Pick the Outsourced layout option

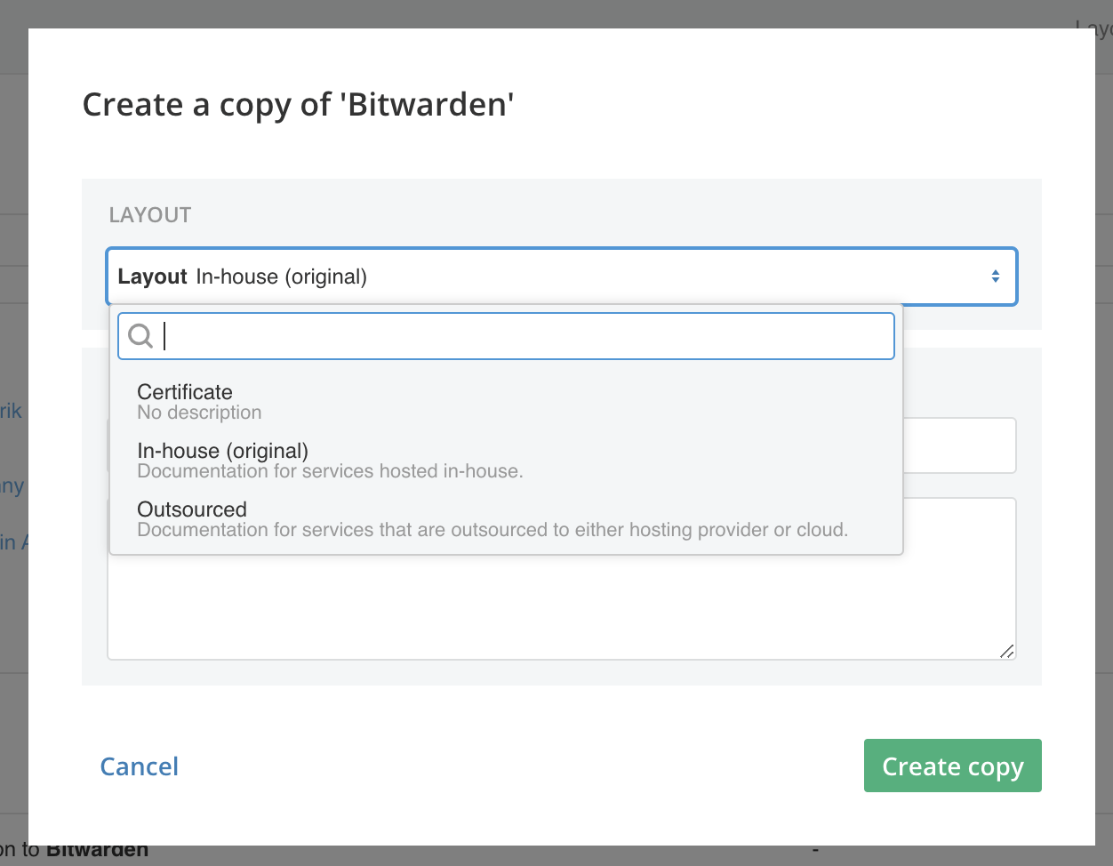tap(506, 519)
